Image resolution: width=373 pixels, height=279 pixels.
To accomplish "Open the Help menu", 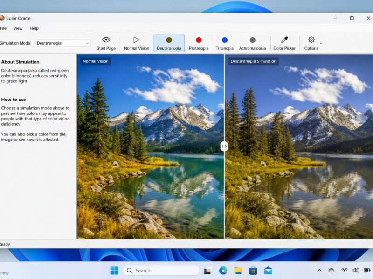I will point(34,28).
